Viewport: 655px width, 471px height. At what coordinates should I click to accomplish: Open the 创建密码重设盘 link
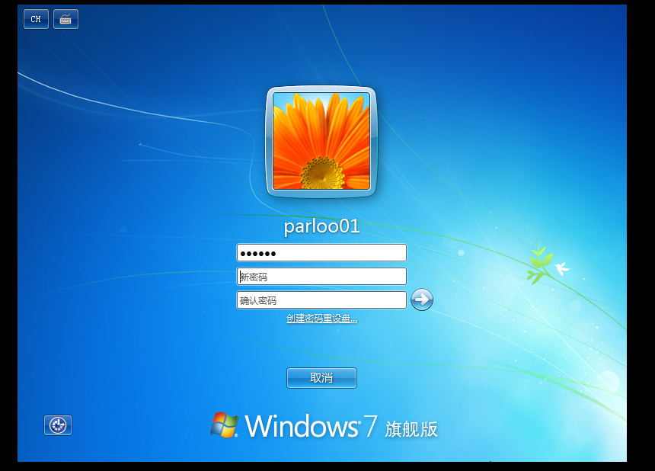[321, 319]
